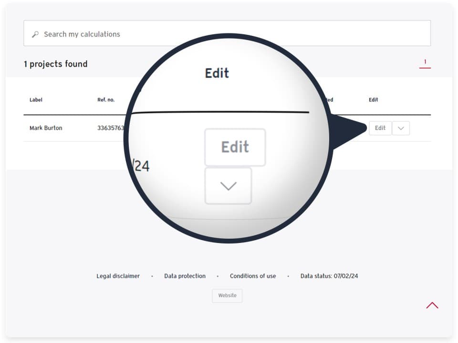This screenshot has height=343, width=458.
Task: Click the enlarged Edit button inside the magnifier circle
Action: (235, 147)
